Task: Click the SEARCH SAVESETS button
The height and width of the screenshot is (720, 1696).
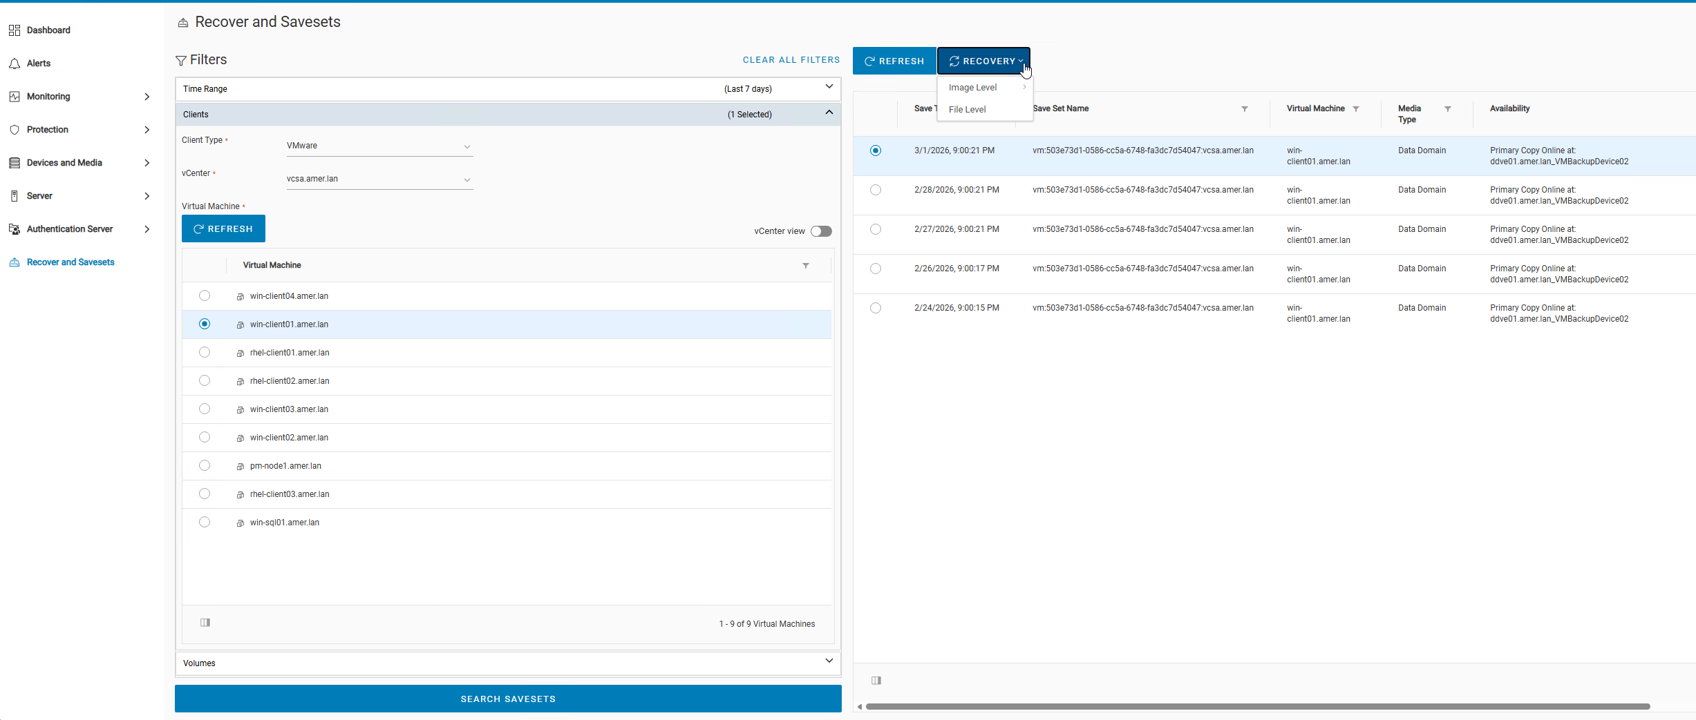Action: [508, 699]
